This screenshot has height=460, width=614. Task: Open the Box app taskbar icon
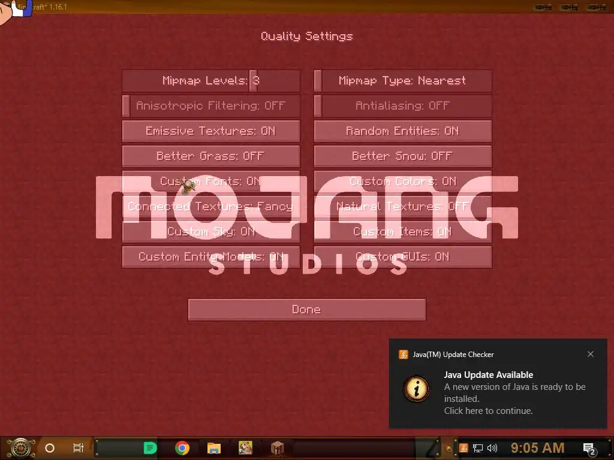245,448
